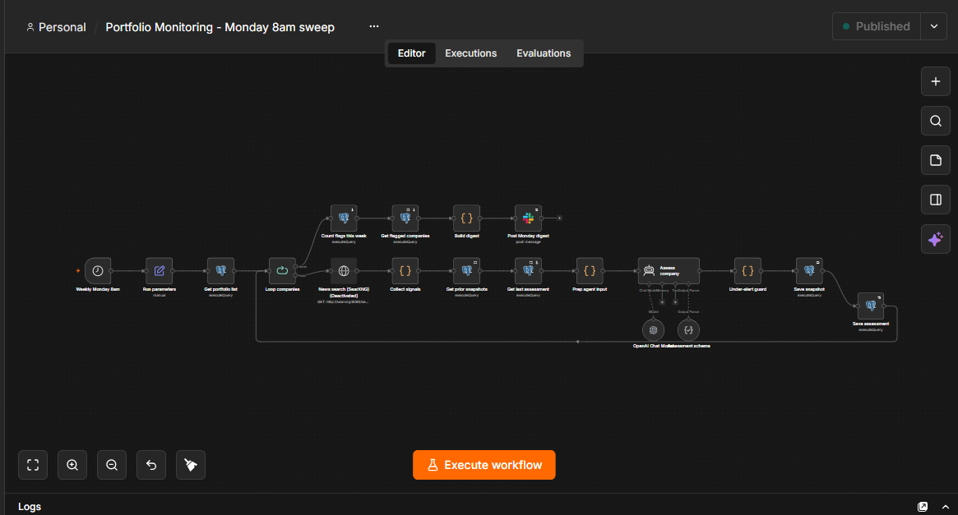Select the Collect signals code node
The image size is (958, 515).
click(405, 271)
